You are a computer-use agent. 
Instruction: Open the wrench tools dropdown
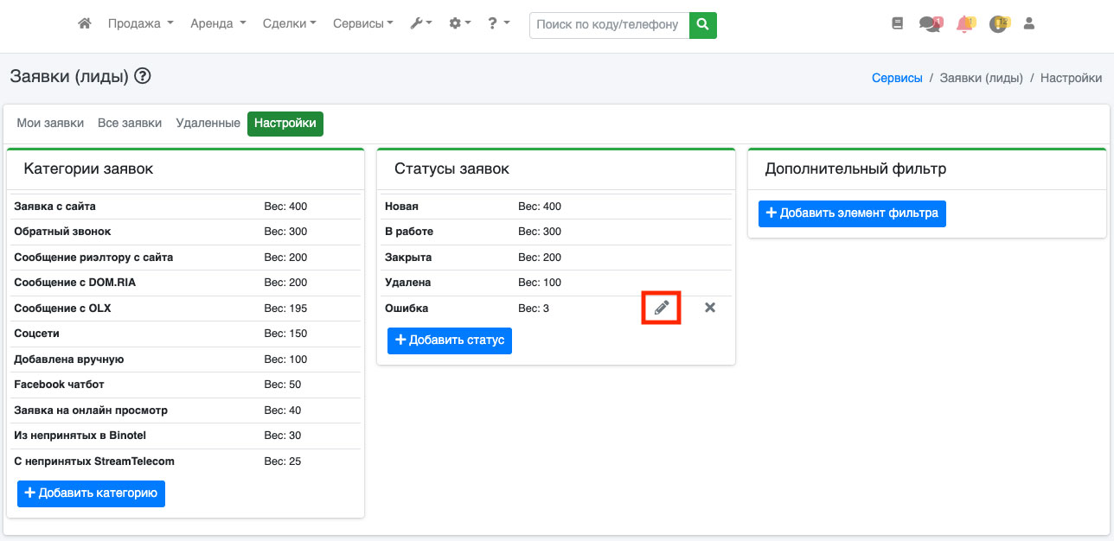click(420, 24)
